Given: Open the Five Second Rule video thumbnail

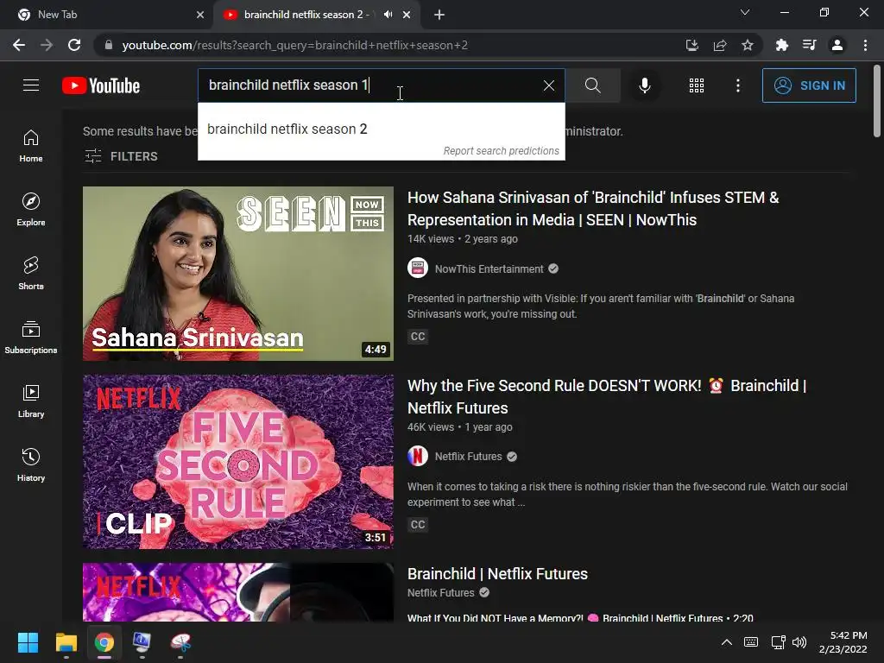Looking at the screenshot, I should coord(238,462).
